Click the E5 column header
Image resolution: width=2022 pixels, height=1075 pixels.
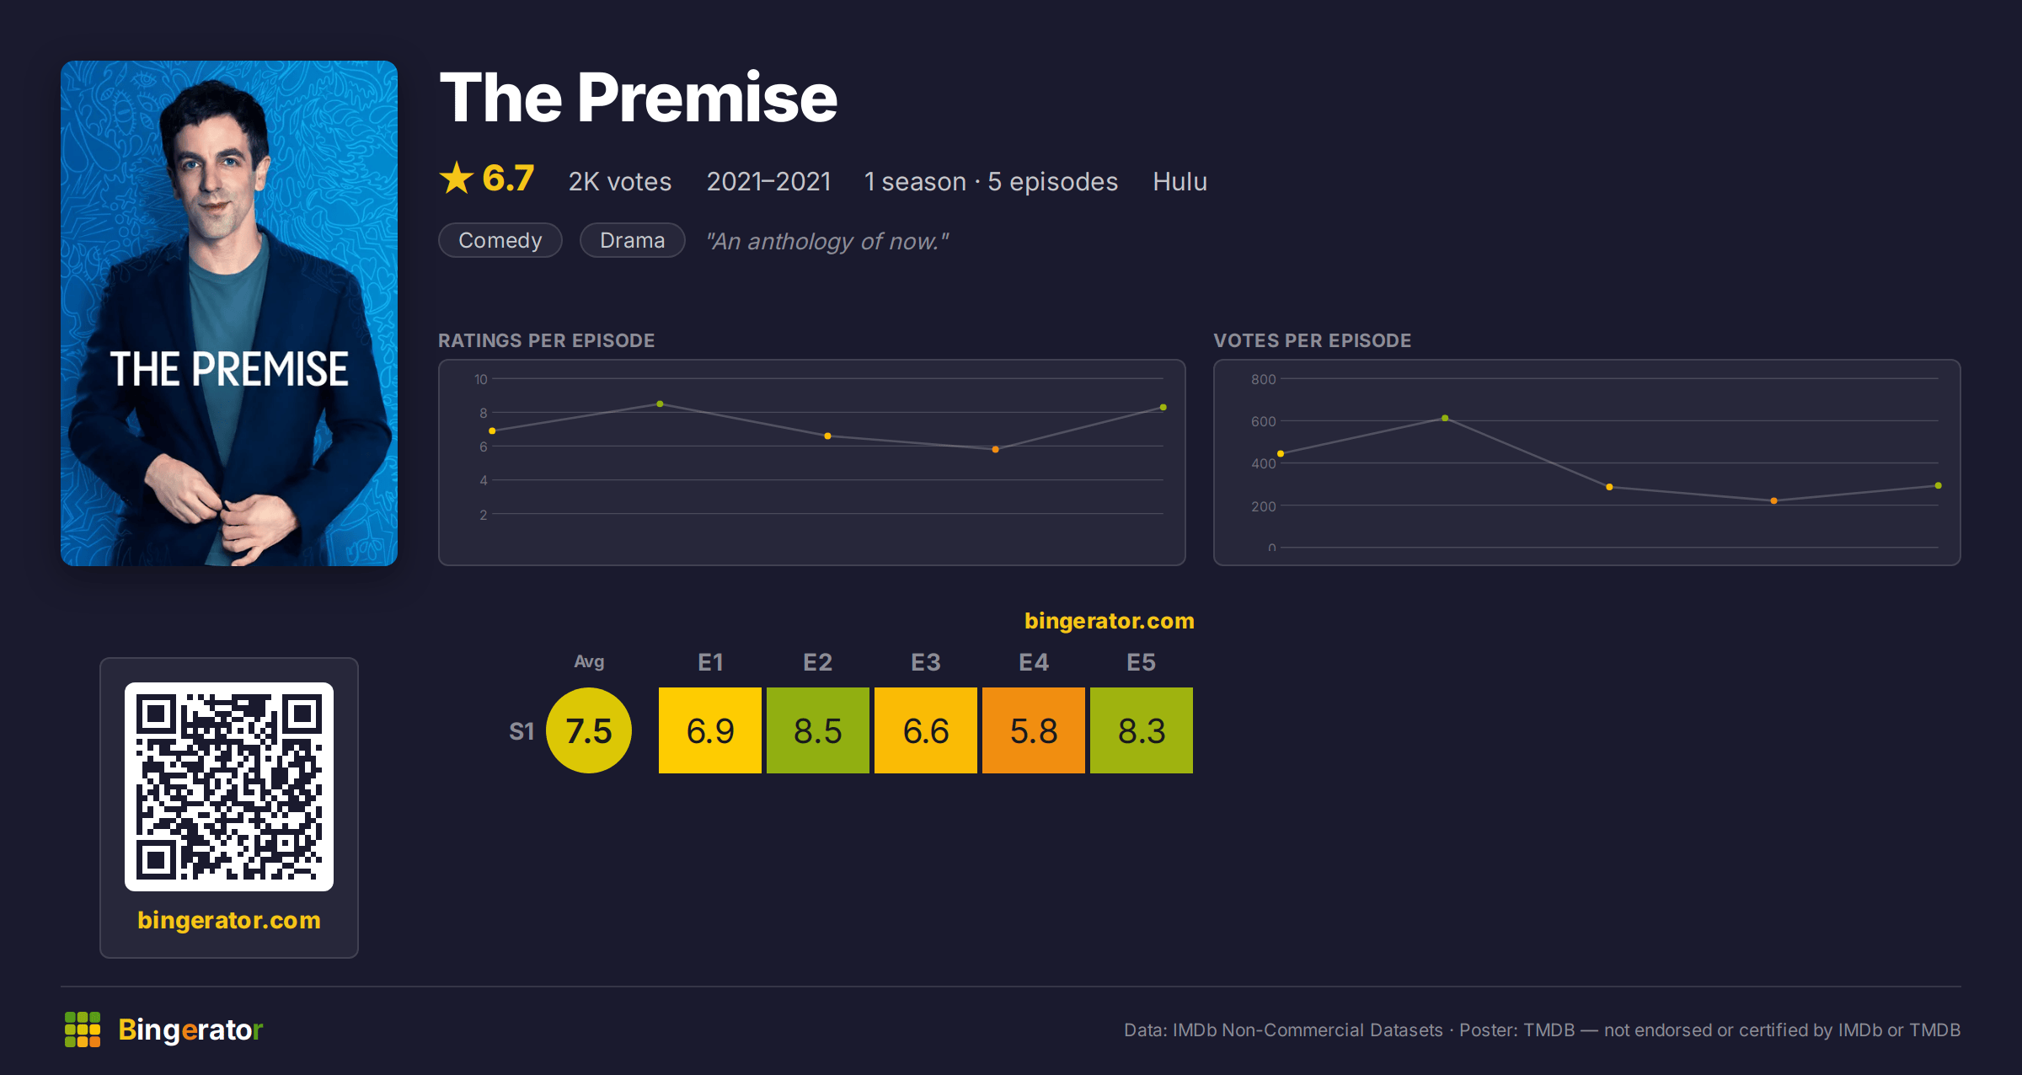coord(1142,662)
